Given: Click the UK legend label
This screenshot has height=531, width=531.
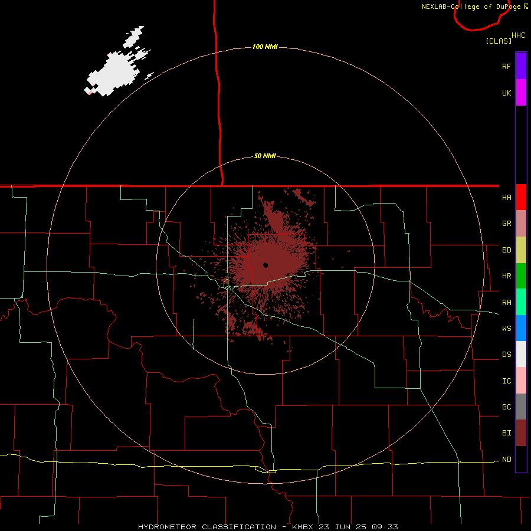Looking at the screenshot, I should [x=506, y=93].
